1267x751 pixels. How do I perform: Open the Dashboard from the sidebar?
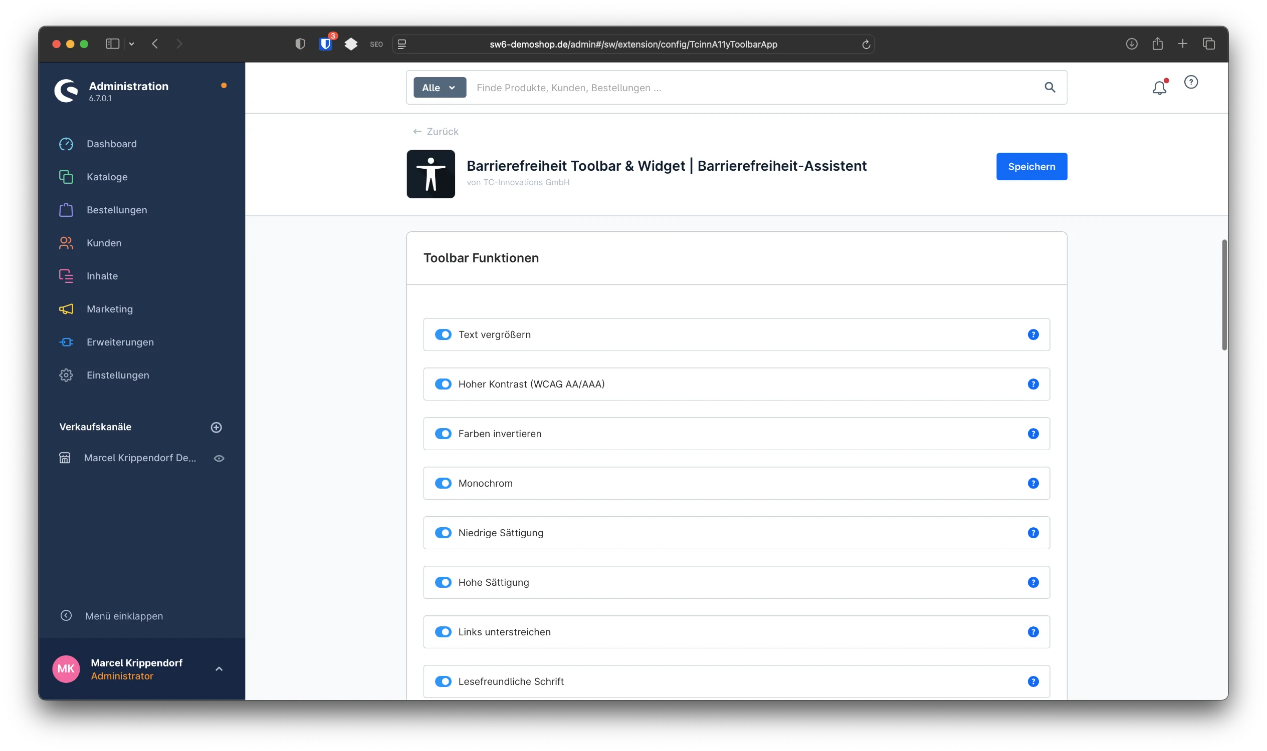click(x=111, y=144)
